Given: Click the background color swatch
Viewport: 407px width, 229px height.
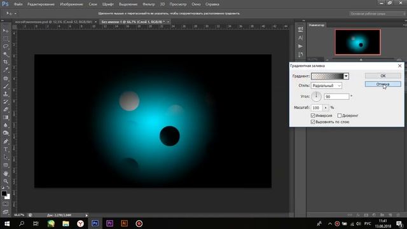Looking at the screenshot, I should 8,197.
